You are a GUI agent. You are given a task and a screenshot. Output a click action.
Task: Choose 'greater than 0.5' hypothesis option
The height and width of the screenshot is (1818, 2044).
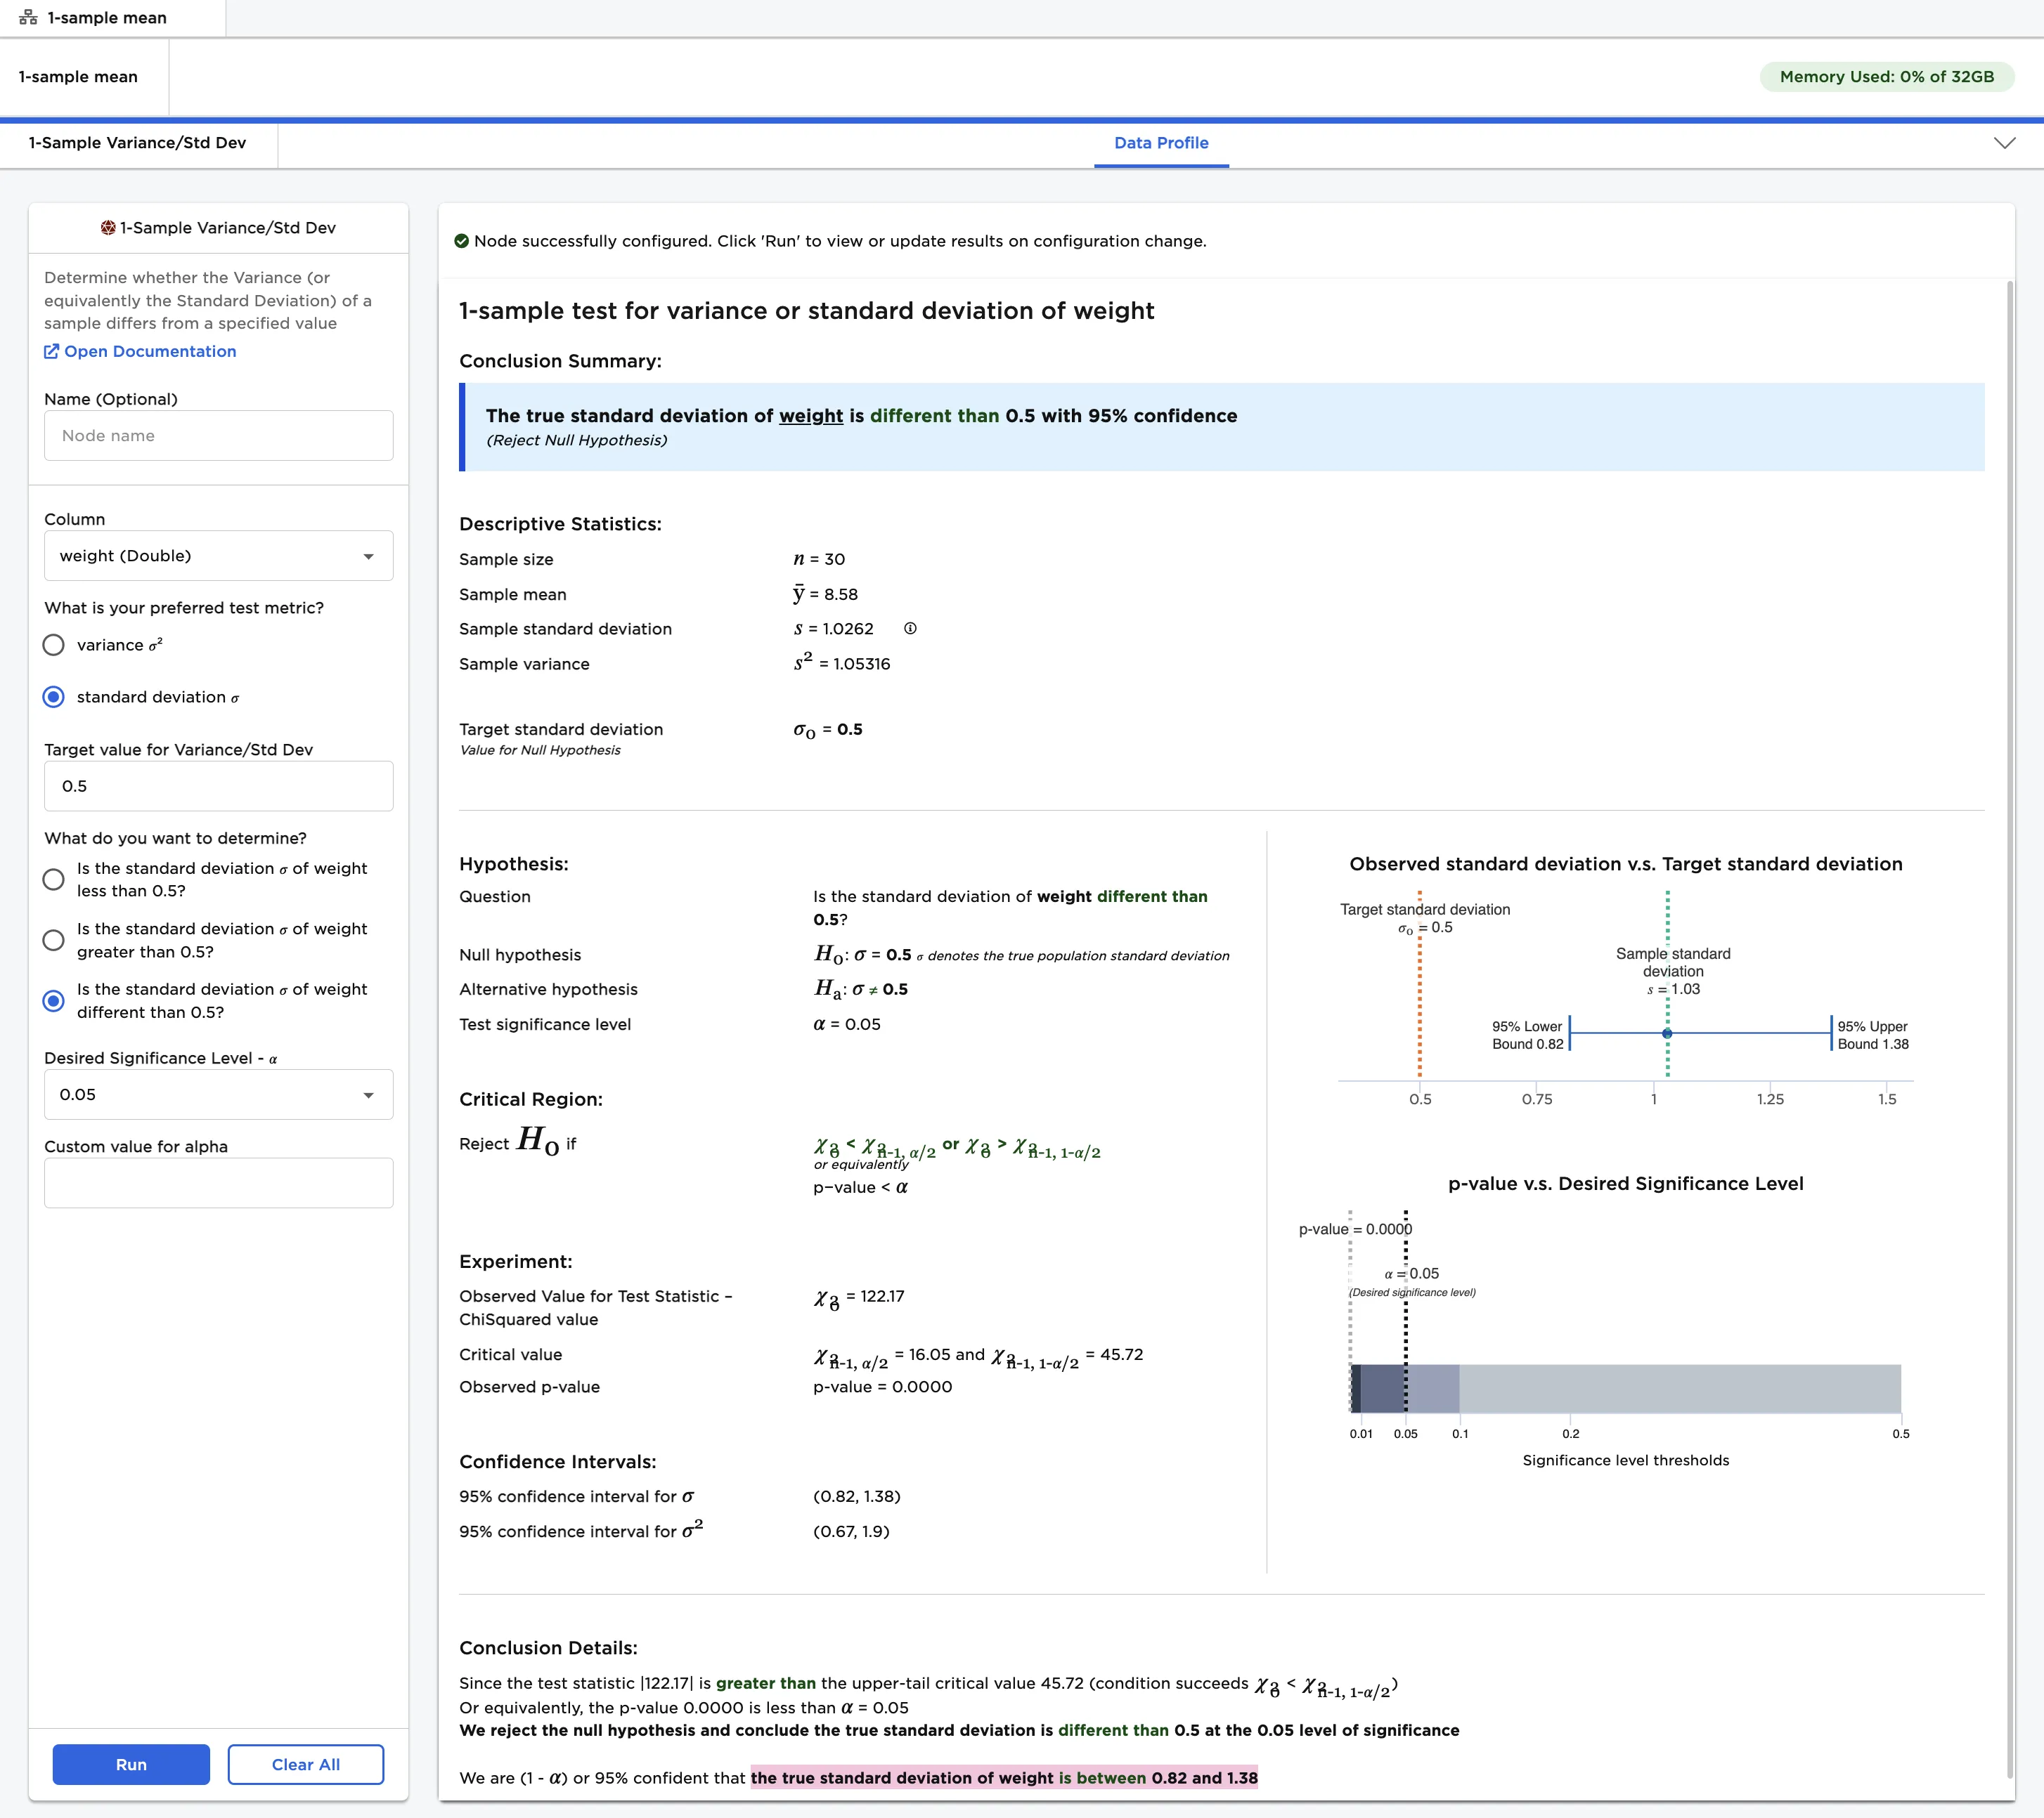53,941
